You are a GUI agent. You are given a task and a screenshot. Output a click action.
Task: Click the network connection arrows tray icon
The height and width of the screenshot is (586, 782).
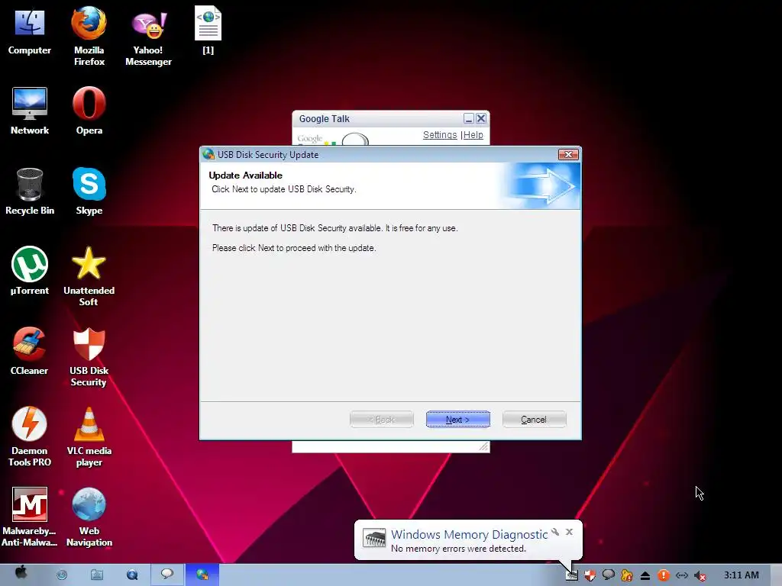click(x=682, y=575)
